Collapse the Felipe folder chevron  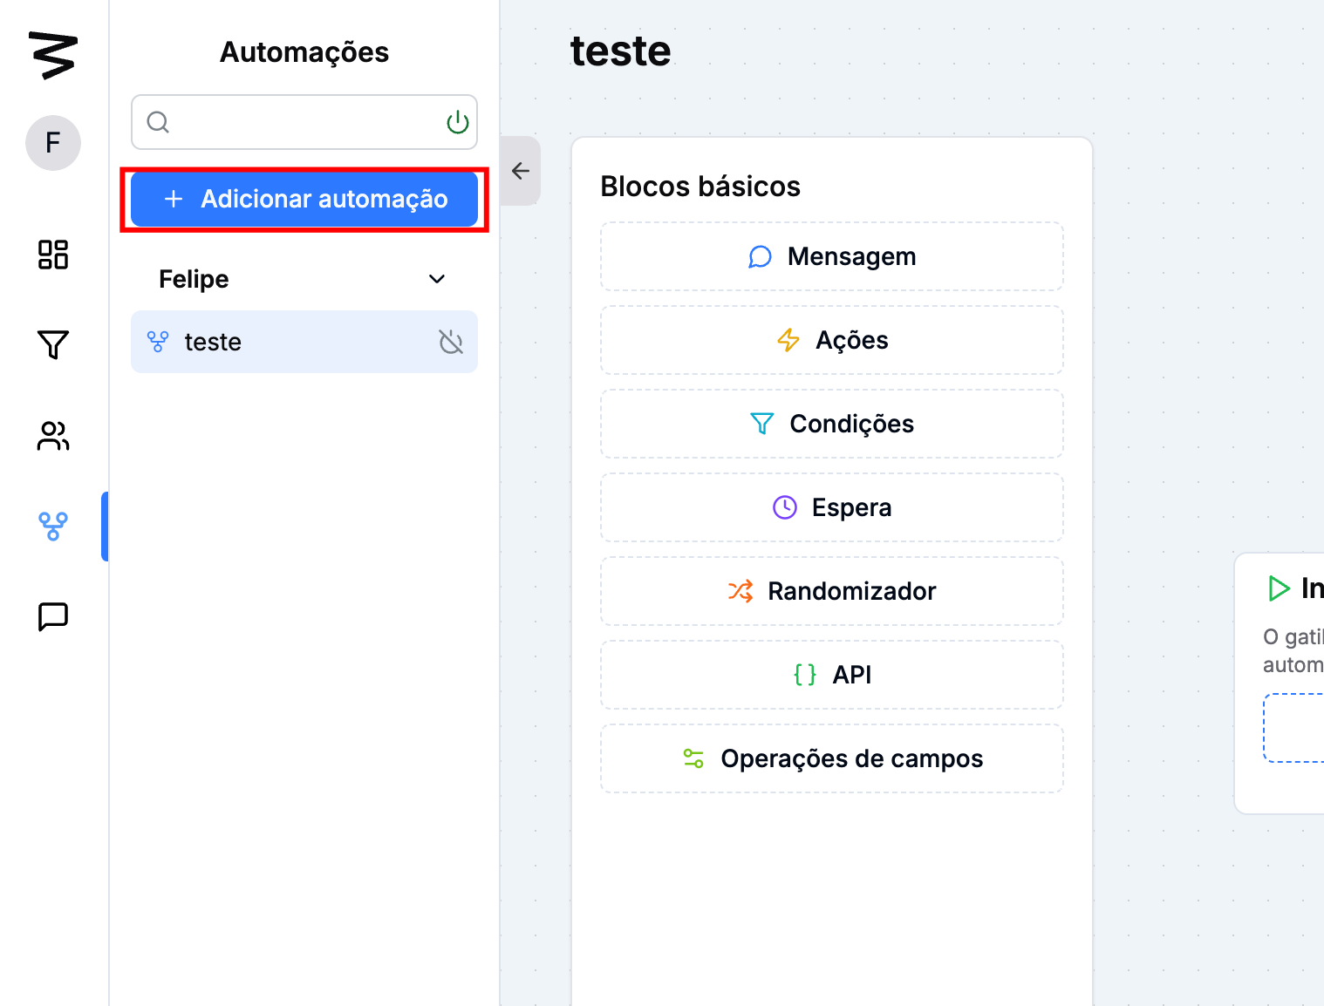[x=437, y=279]
